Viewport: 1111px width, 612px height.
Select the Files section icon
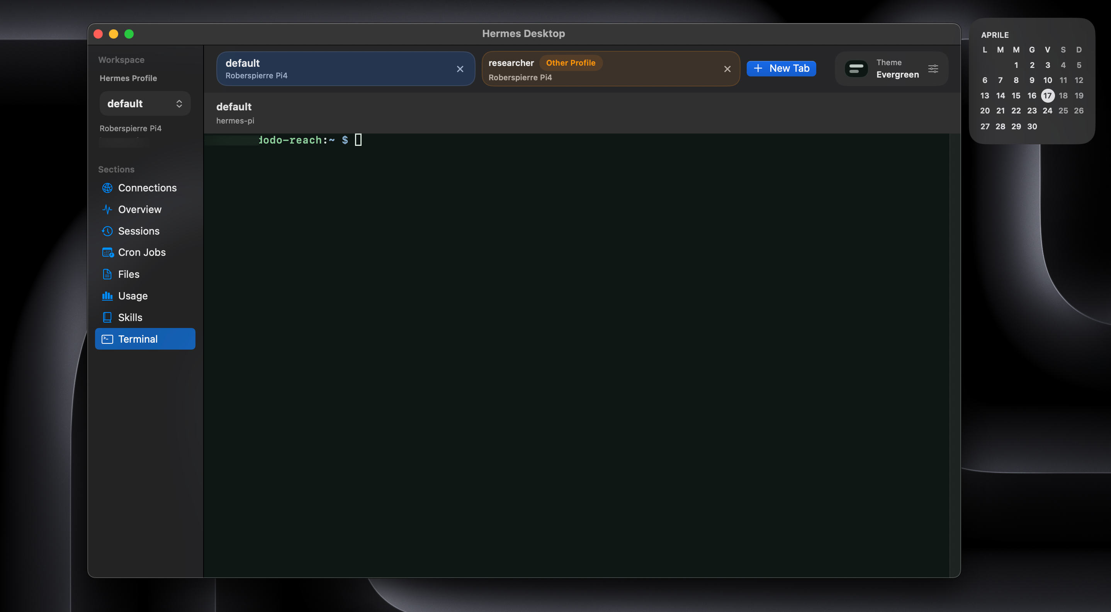click(107, 274)
